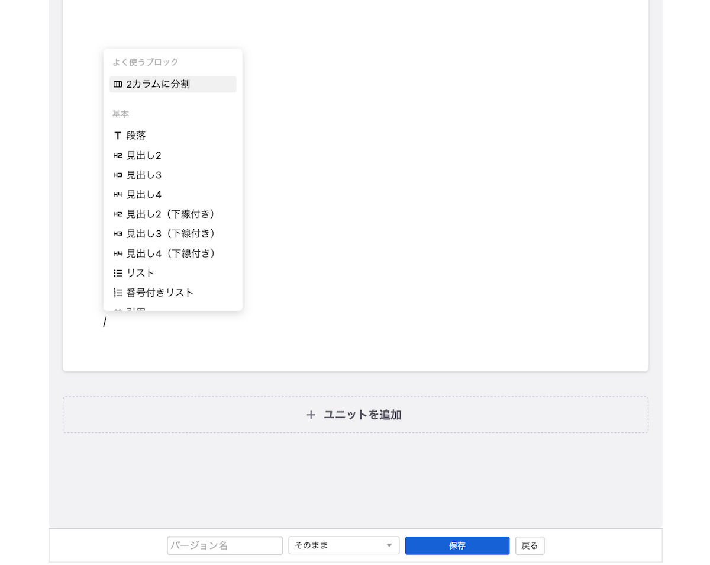Click the paragraph T icon
This screenshot has width=710, height=565.
[118, 136]
